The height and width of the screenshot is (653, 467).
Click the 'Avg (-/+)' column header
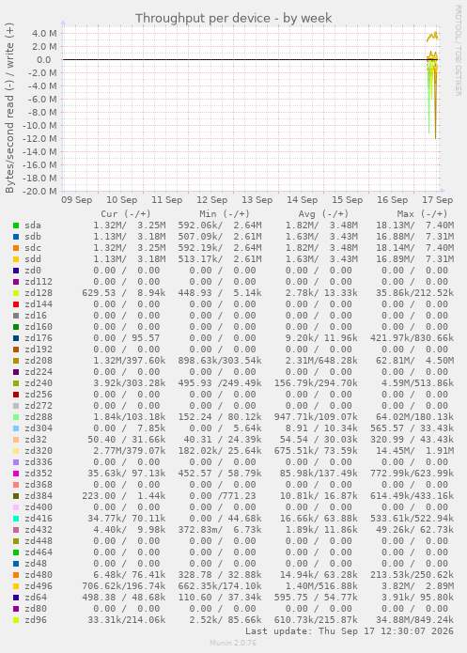click(x=323, y=214)
